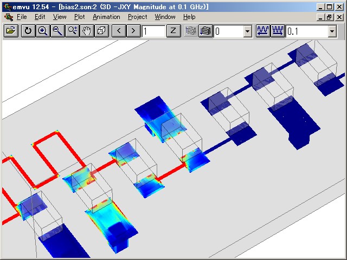347x260 pixels.
Task: Minimize the inner document window
Action: click(320, 17)
